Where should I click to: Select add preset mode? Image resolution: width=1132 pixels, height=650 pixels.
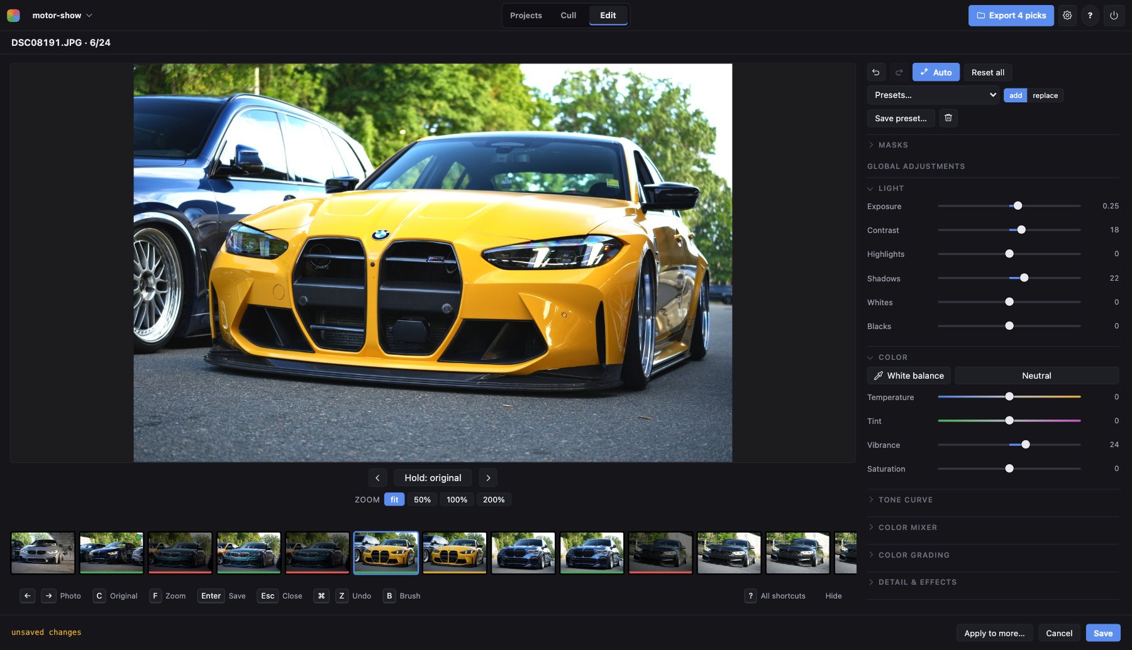1016,95
